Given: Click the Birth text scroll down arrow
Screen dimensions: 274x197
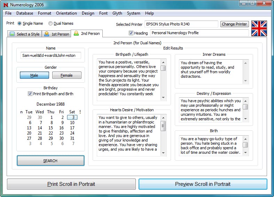Looking at the screenshot, I should tap(245, 153).
